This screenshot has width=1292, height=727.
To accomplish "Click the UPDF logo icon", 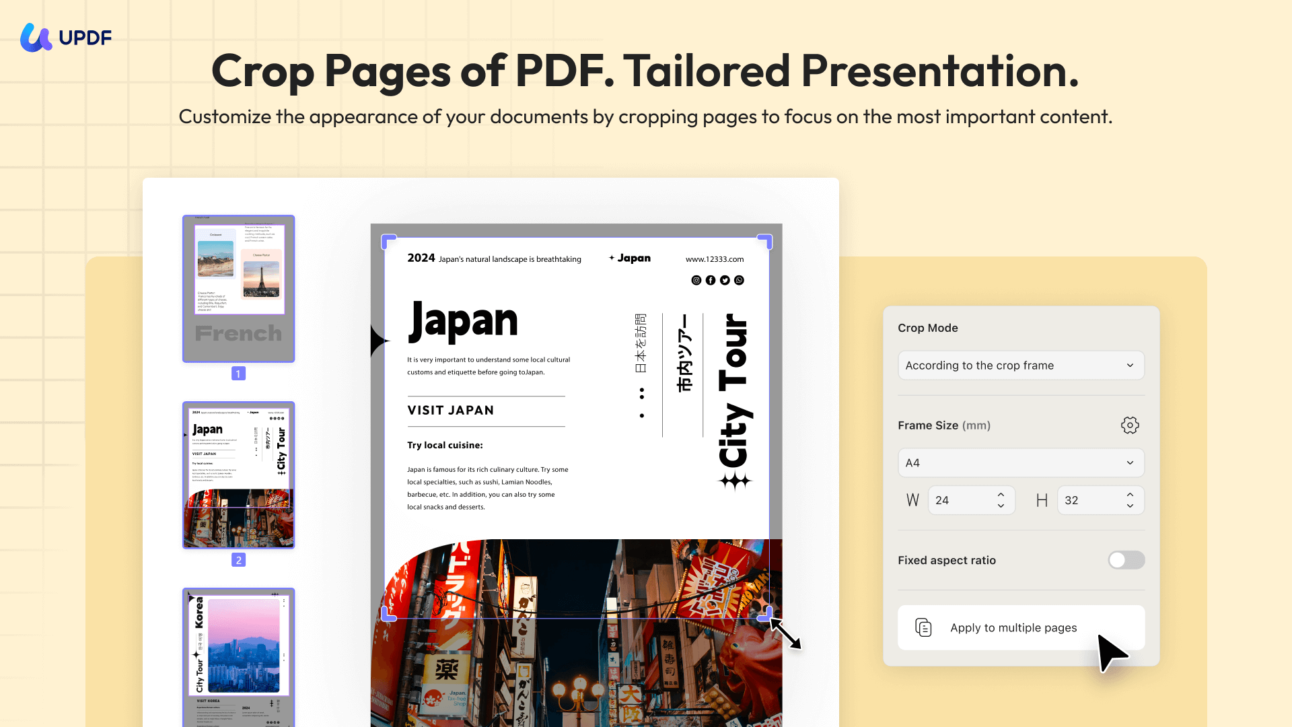I will click(x=36, y=37).
